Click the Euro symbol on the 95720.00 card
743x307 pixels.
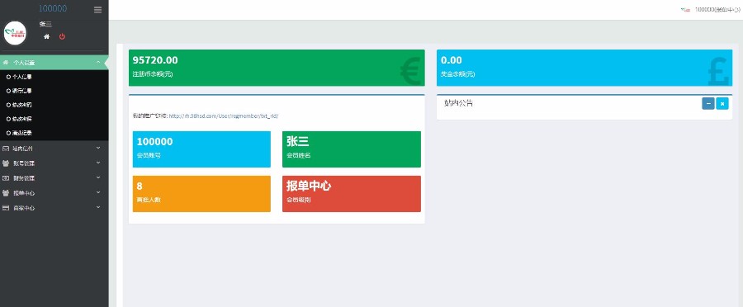point(409,72)
